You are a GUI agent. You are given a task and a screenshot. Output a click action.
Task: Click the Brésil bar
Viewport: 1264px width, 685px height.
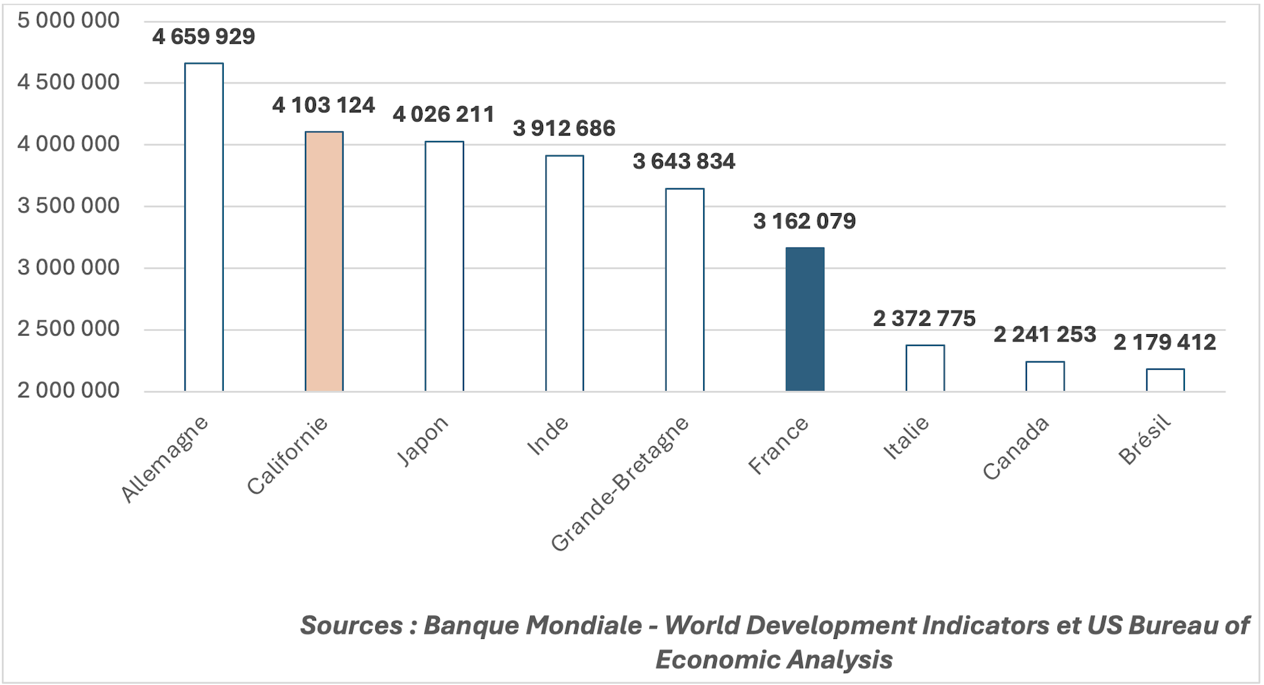[1165, 380]
